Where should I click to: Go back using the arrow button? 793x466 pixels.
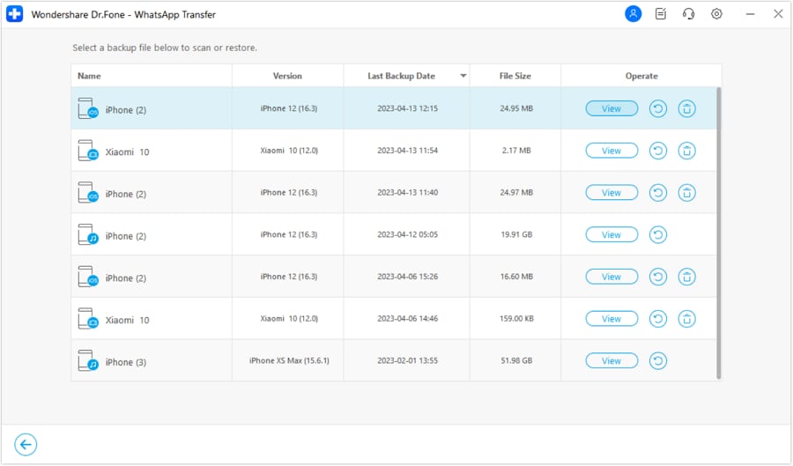[26, 445]
